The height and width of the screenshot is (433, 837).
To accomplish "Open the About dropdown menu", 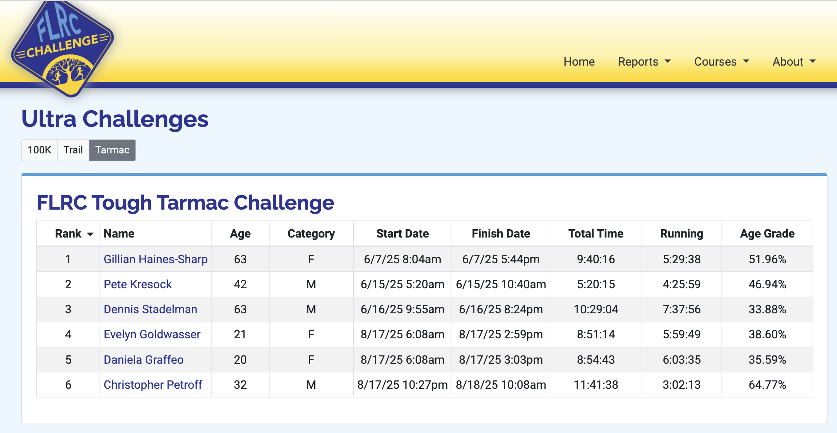I will 794,62.
